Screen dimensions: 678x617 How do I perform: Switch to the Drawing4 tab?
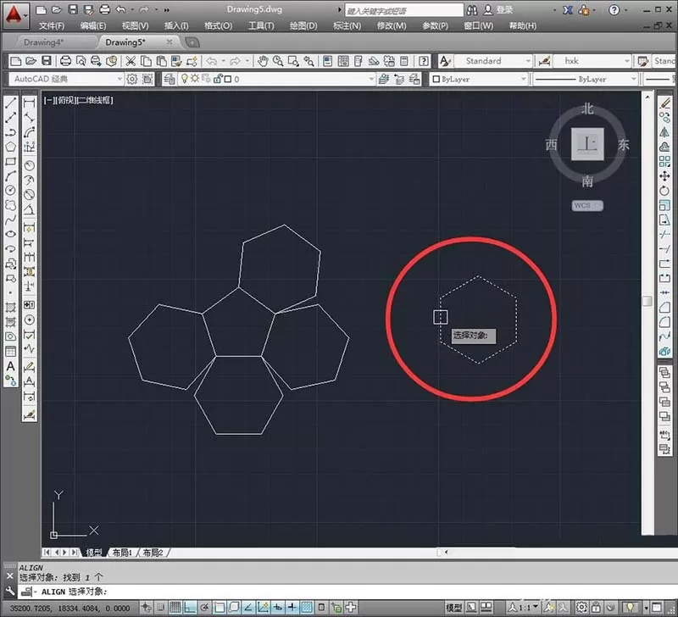tap(44, 42)
